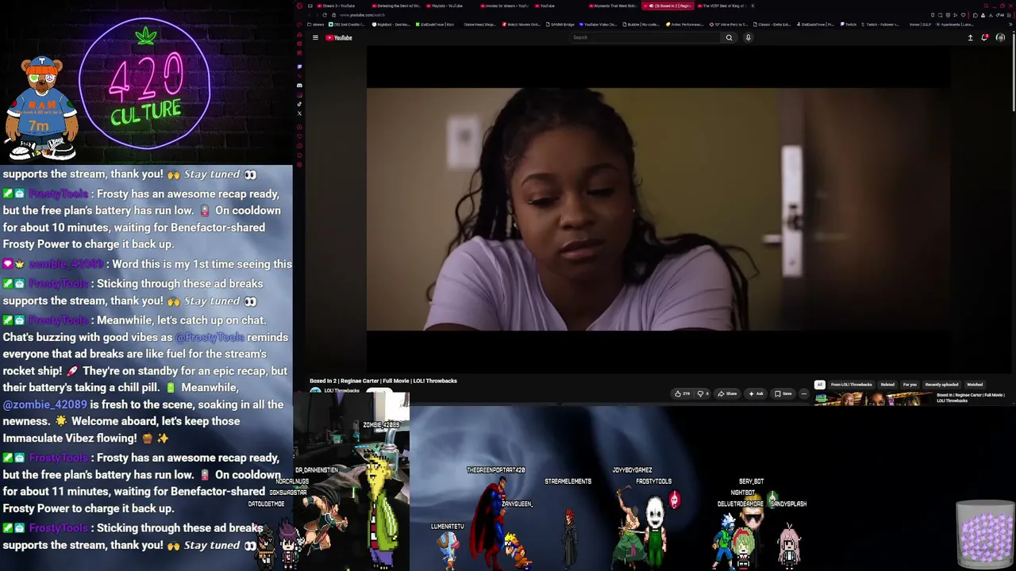The height and width of the screenshot is (571, 1016).
Task: Open X from the browser sidebar
Action: pos(299,113)
